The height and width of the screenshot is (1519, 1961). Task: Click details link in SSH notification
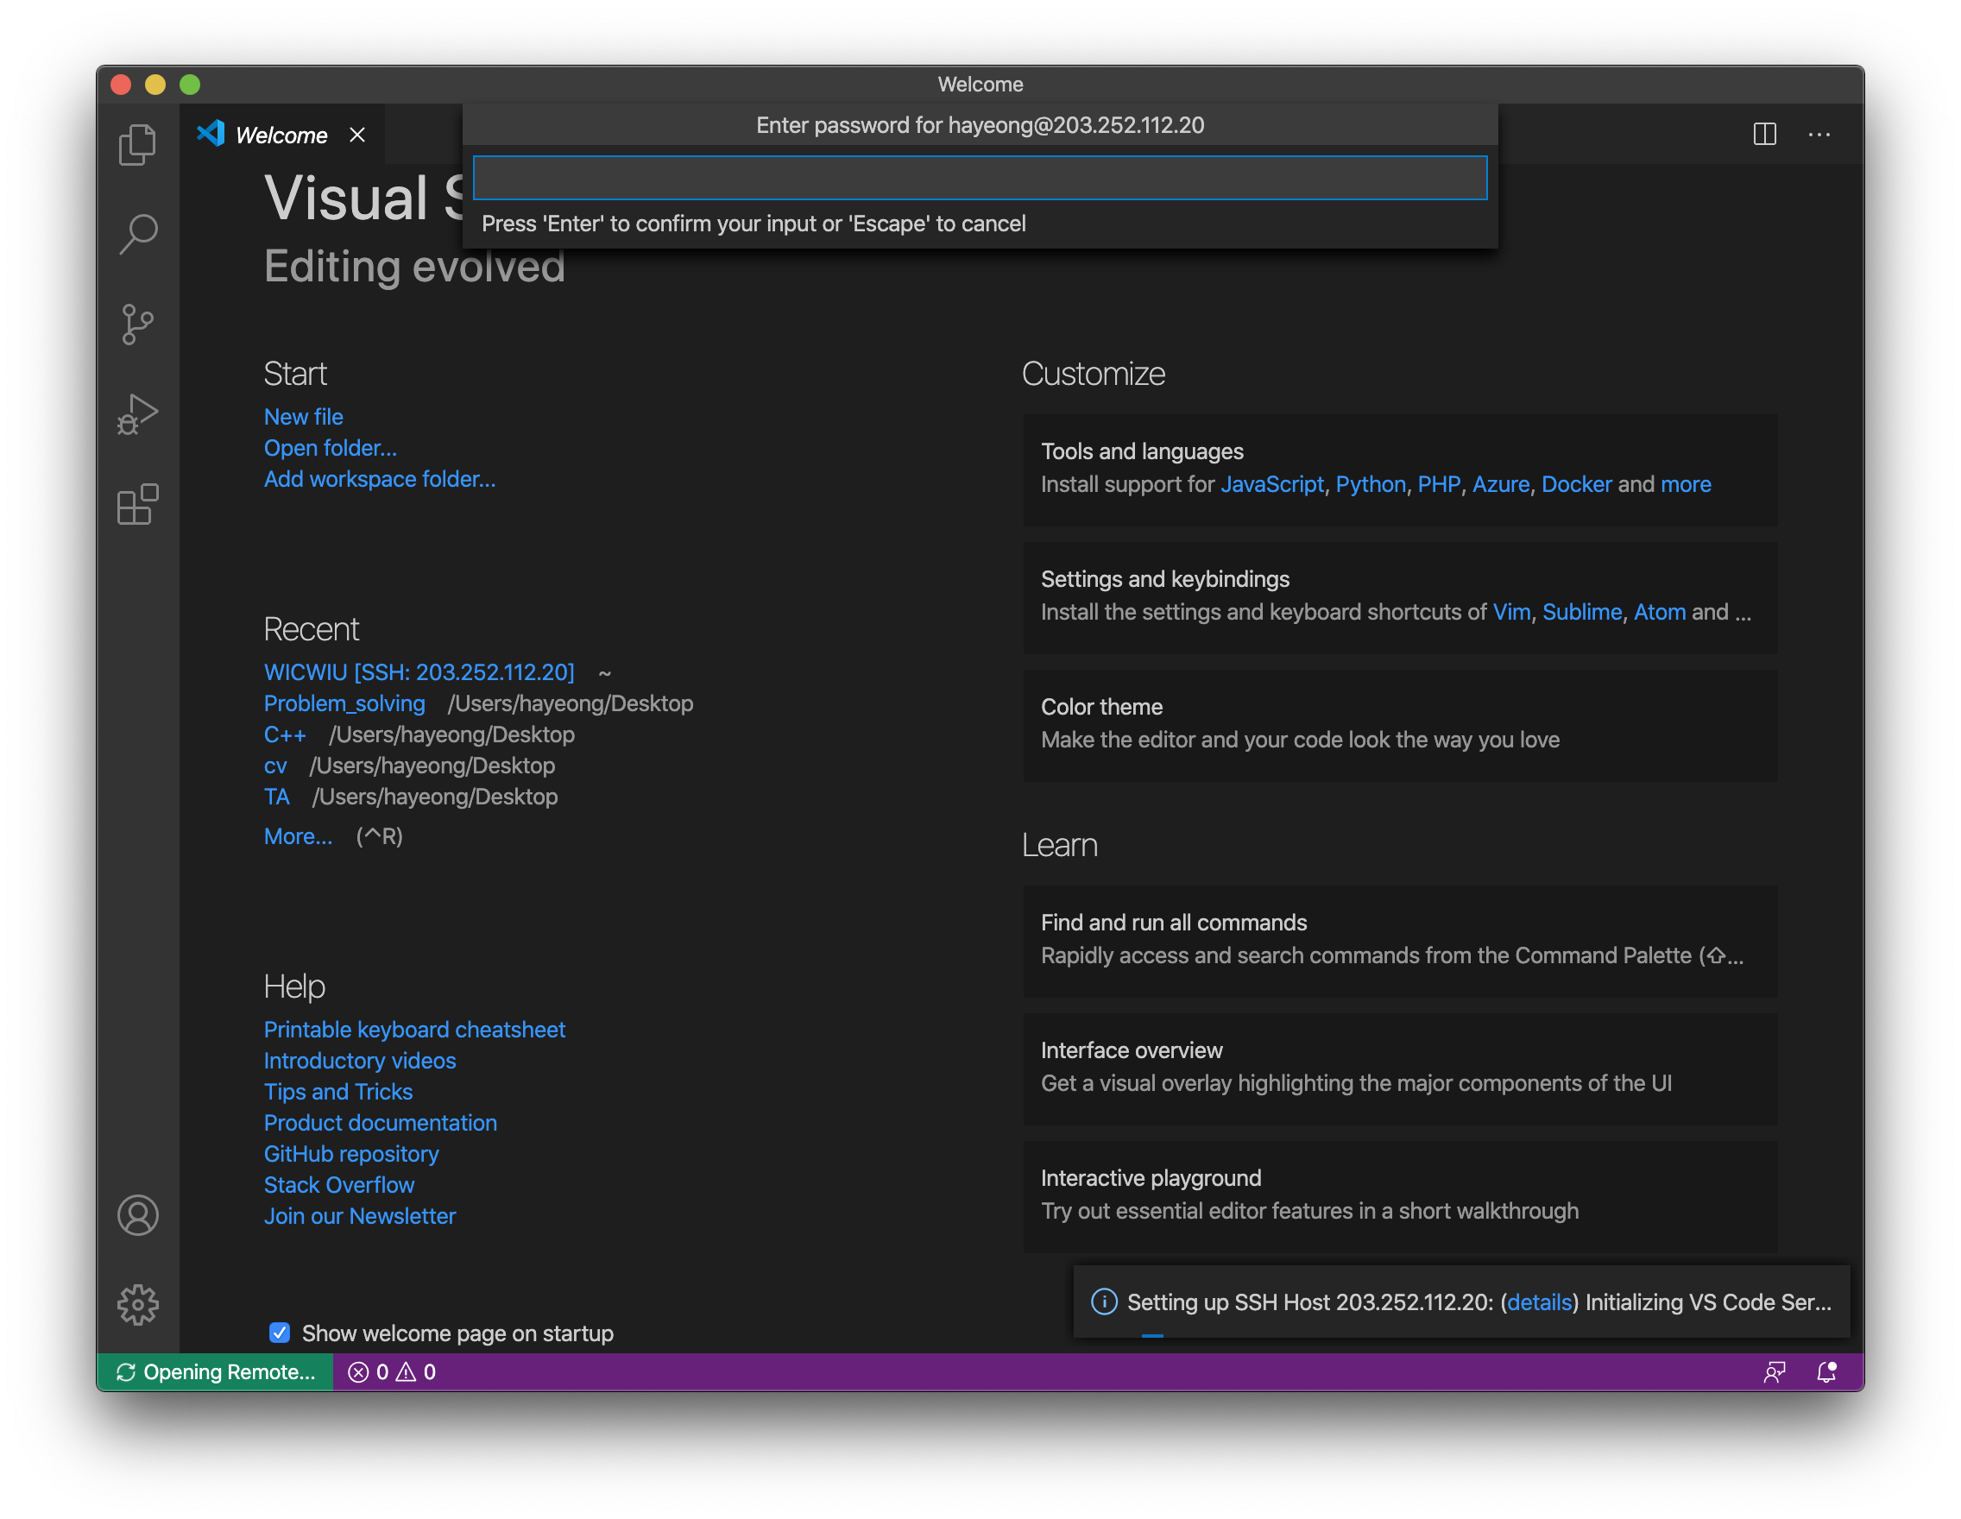(1539, 1302)
